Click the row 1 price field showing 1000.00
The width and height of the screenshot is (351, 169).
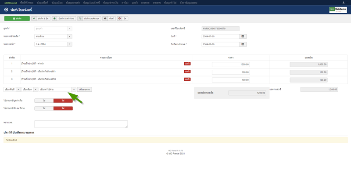[x=231, y=65]
